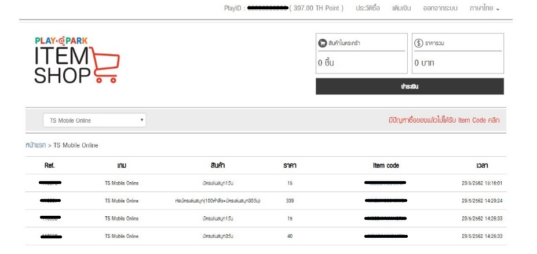Click timestamp 29/5/2562 14:29:24
Screen dimensions: 537x254
(482, 201)
